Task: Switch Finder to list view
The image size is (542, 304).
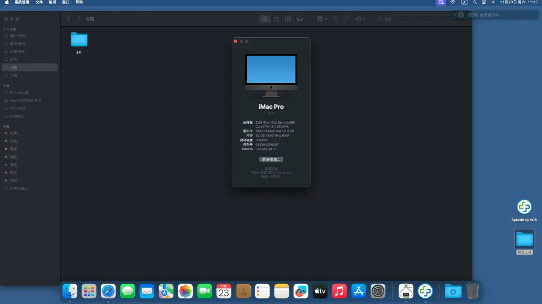Action: pos(277,19)
